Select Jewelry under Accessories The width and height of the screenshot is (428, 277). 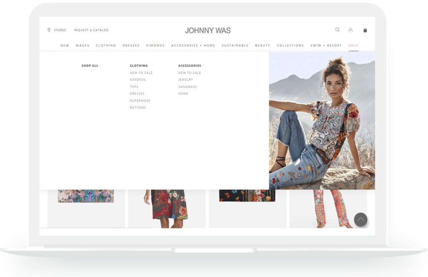[186, 80]
